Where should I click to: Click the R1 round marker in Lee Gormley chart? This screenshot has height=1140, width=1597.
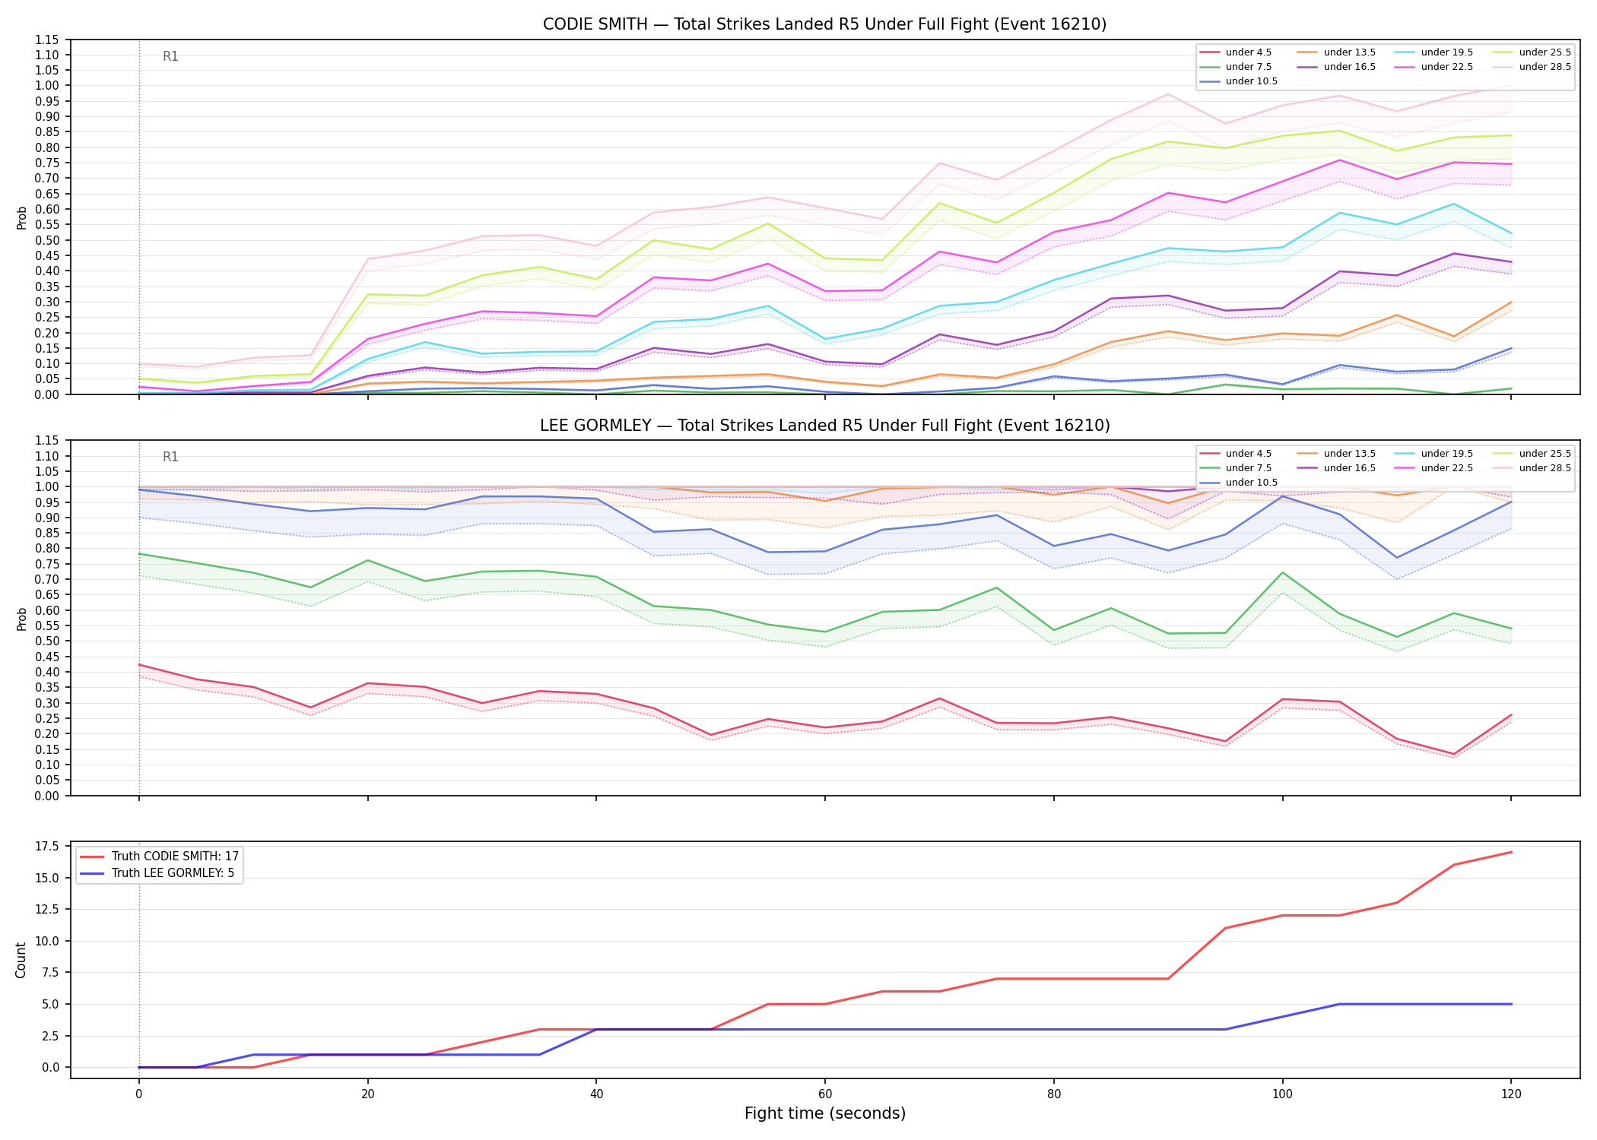[170, 457]
